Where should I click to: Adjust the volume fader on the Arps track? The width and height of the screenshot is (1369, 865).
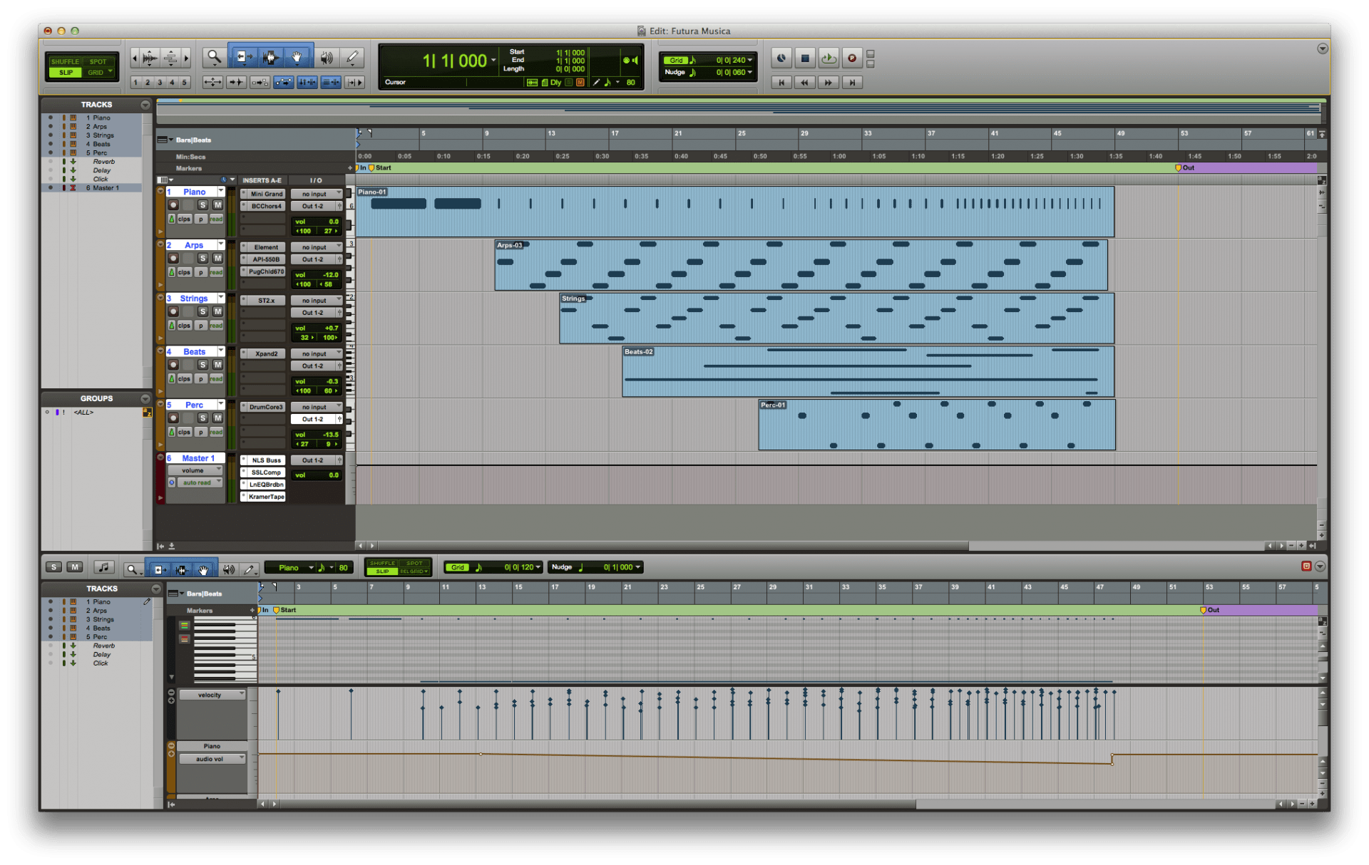pos(317,275)
